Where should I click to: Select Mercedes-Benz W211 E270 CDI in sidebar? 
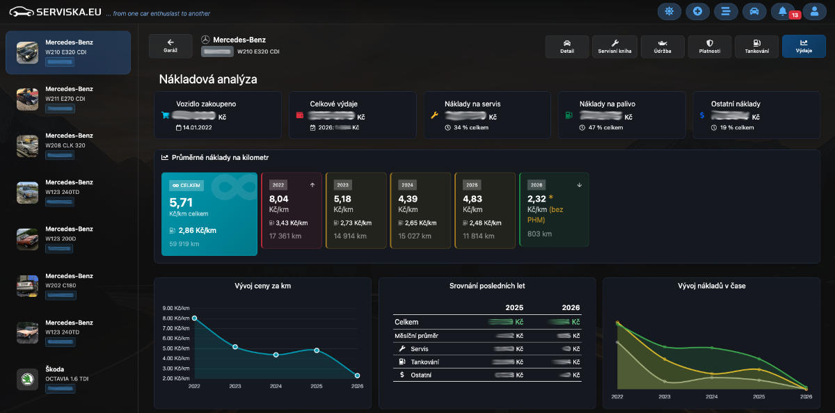click(x=68, y=99)
